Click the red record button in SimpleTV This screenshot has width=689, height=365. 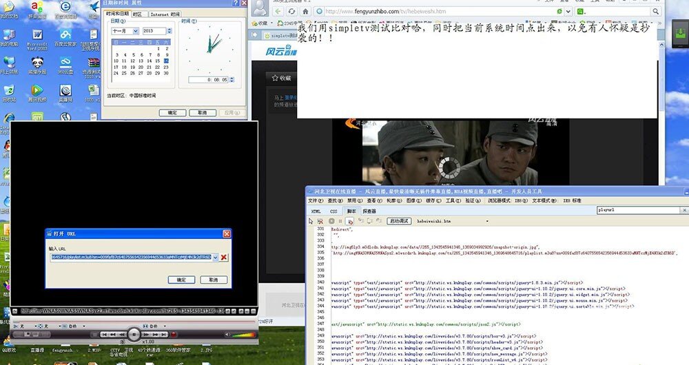(x=174, y=334)
